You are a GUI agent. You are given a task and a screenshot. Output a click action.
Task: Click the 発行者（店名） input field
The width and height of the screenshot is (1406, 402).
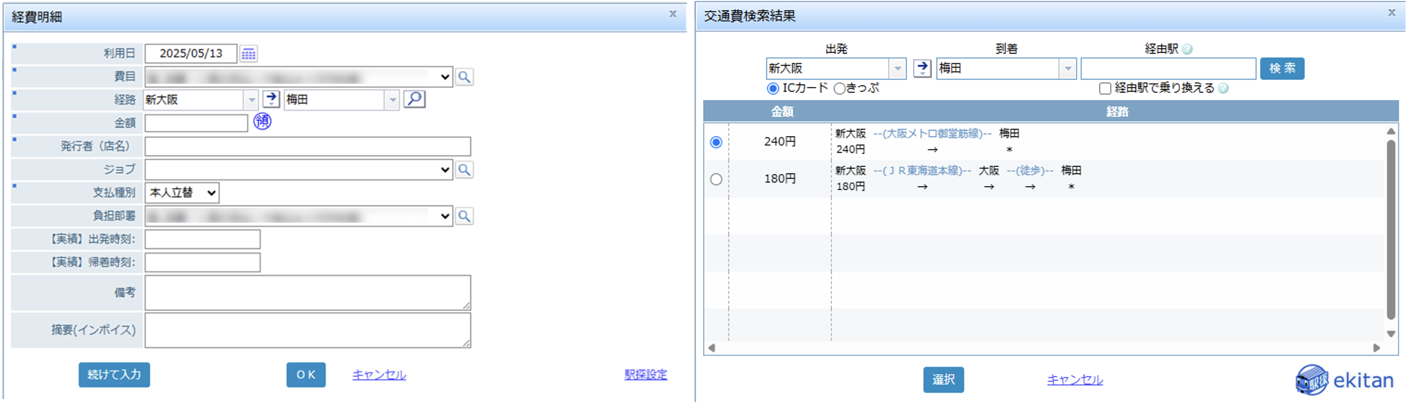tap(308, 146)
